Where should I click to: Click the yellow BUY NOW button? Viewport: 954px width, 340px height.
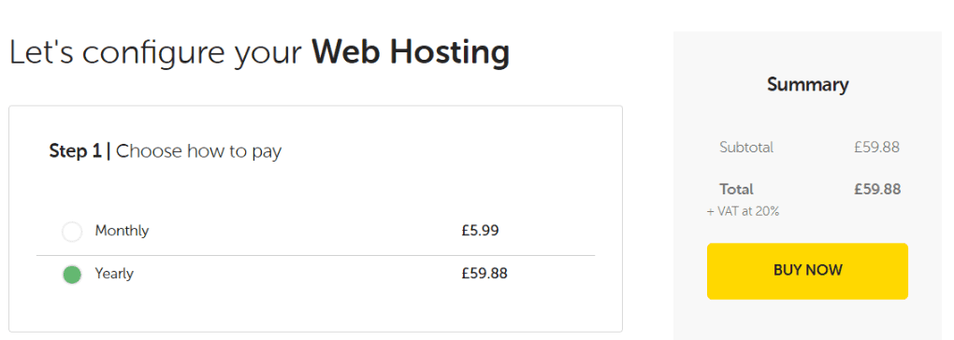[x=807, y=271]
